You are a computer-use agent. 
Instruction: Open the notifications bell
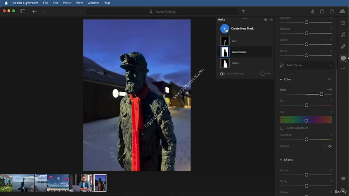[x=312, y=11]
